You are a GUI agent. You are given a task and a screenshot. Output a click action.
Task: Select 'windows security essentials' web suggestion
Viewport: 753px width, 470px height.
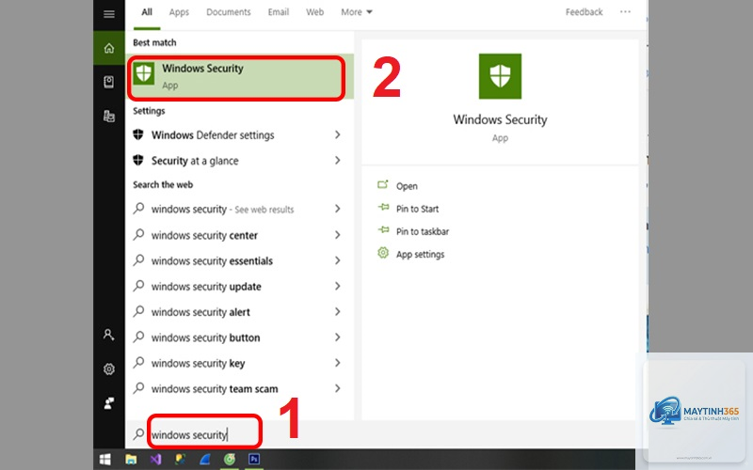pos(240,260)
